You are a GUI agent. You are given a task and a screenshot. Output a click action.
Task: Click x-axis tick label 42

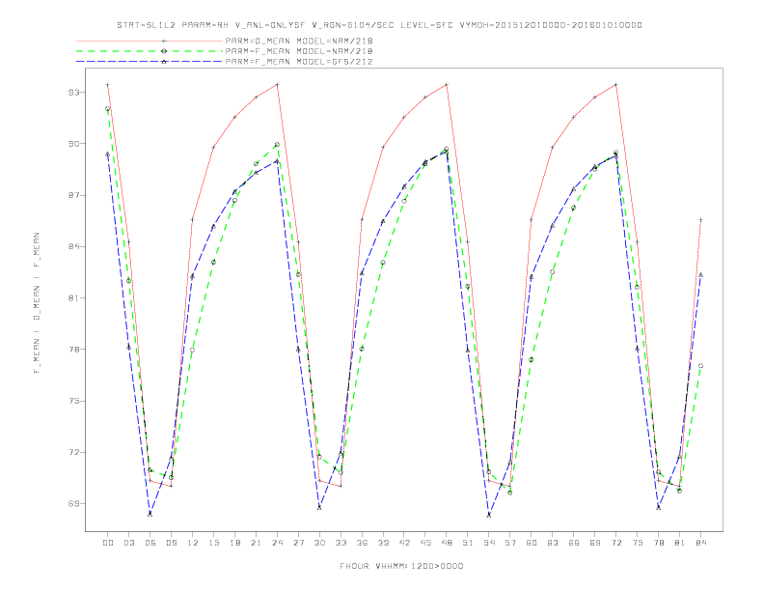coord(404,543)
